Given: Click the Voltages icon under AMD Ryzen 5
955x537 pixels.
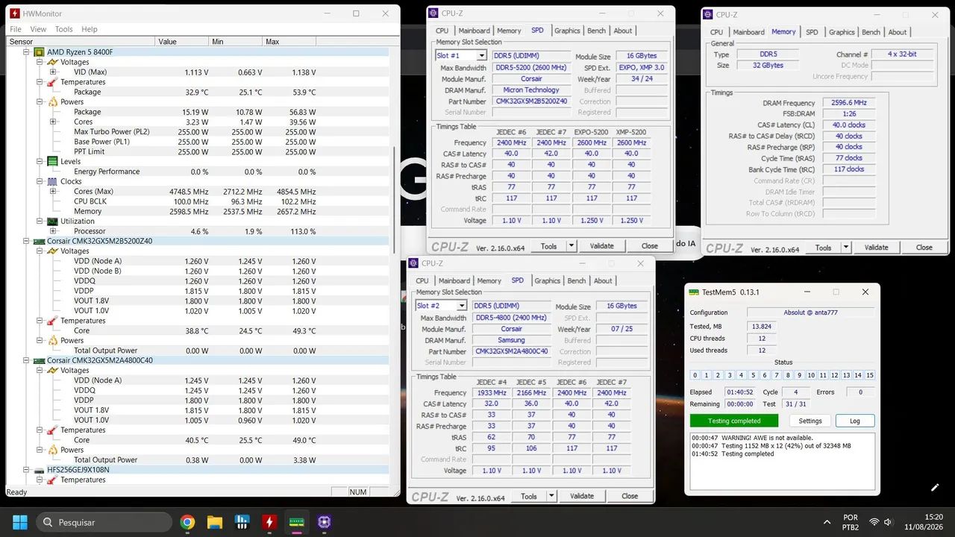Looking at the screenshot, I should pos(52,62).
